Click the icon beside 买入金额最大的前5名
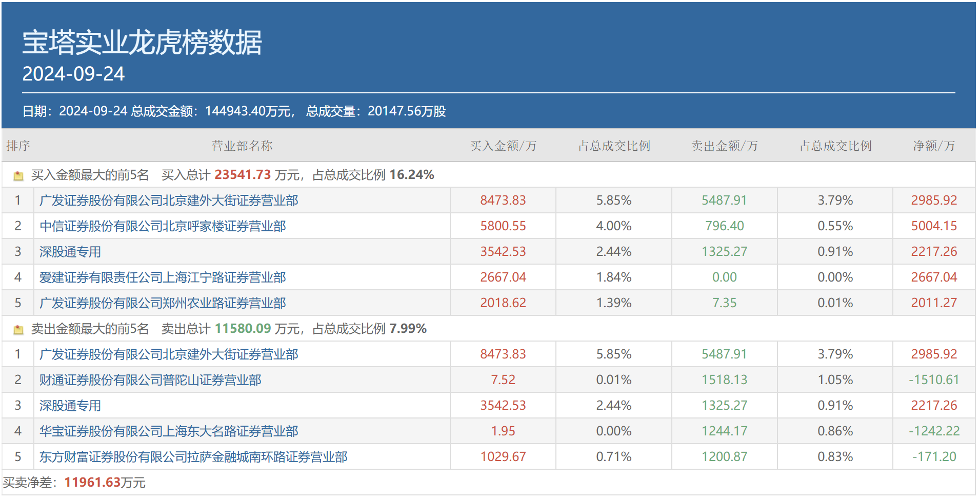 [18, 176]
